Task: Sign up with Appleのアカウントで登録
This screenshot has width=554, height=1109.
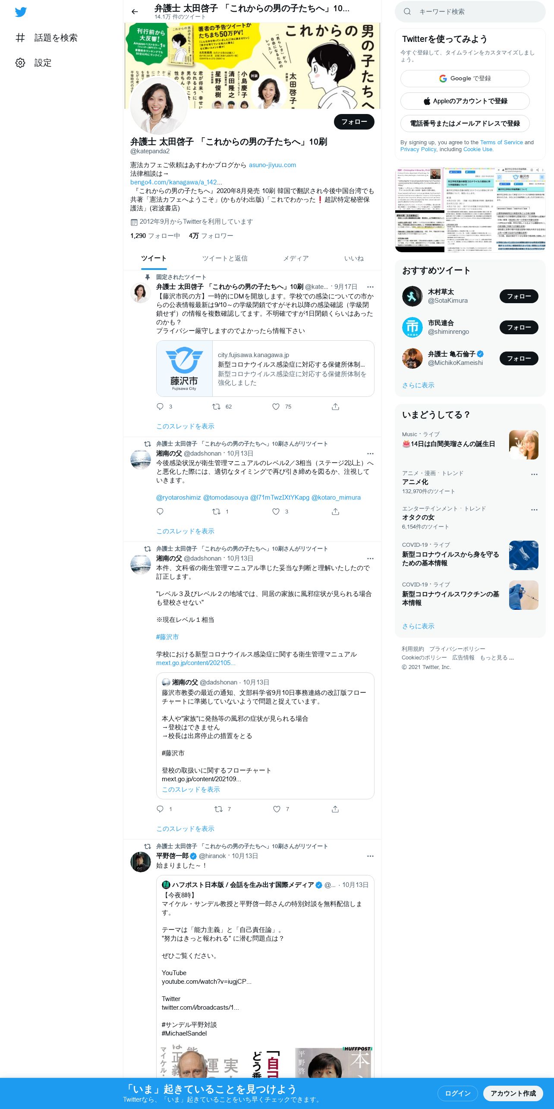Action: [x=465, y=101]
